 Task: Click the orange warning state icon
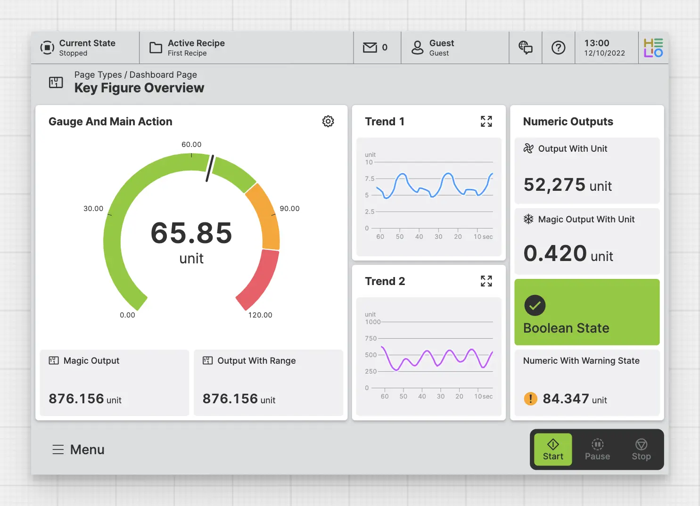[530, 399]
